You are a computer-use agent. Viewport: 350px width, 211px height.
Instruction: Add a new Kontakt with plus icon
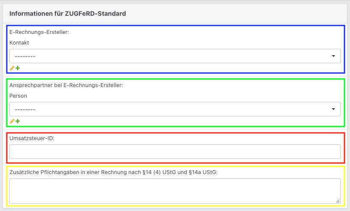tap(18, 68)
